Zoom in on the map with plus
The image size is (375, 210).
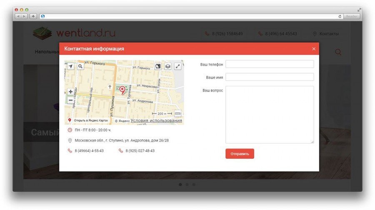point(70,91)
